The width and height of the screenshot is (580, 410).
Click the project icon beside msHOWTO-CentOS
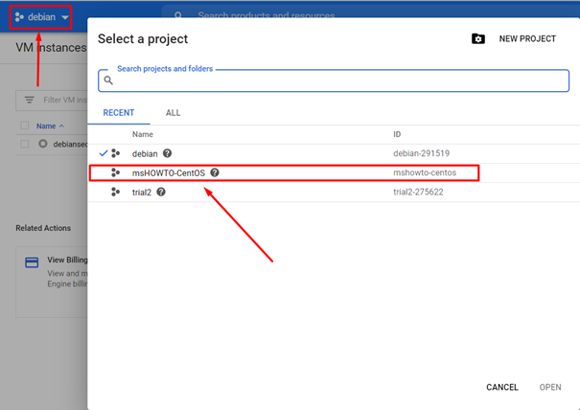[x=115, y=172]
